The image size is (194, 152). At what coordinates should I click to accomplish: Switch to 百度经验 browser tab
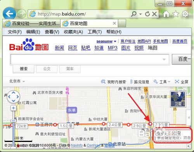coord(31,24)
